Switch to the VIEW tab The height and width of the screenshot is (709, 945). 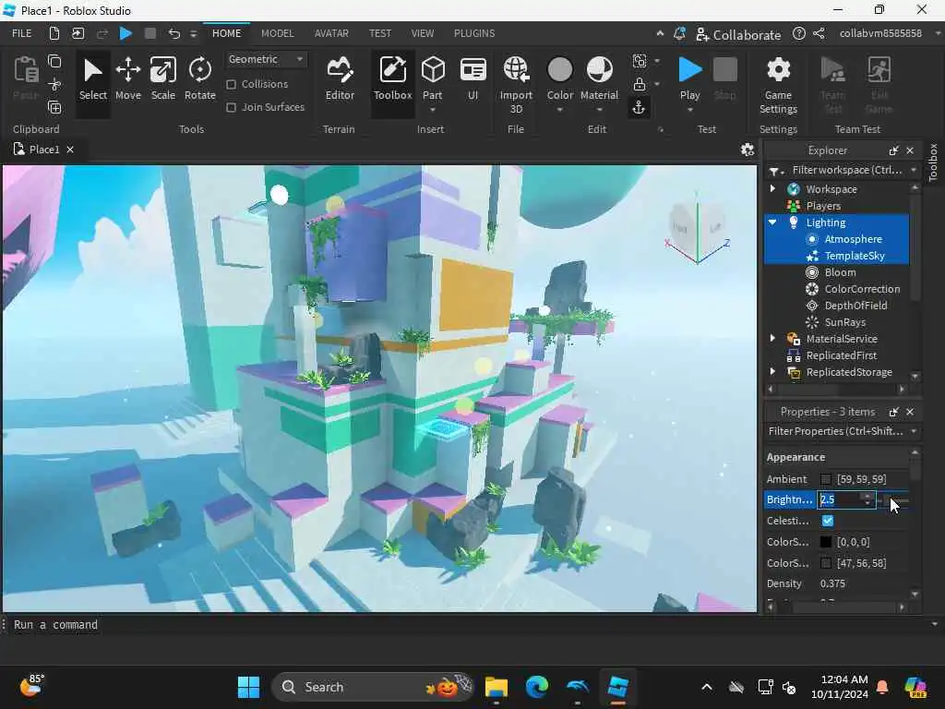tap(422, 33)
